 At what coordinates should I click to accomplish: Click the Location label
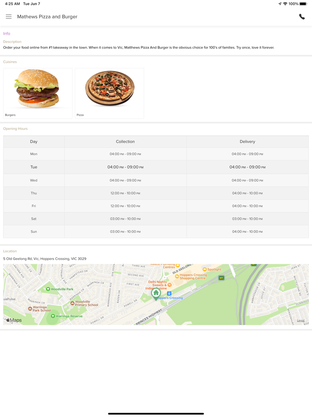(10, 251)
